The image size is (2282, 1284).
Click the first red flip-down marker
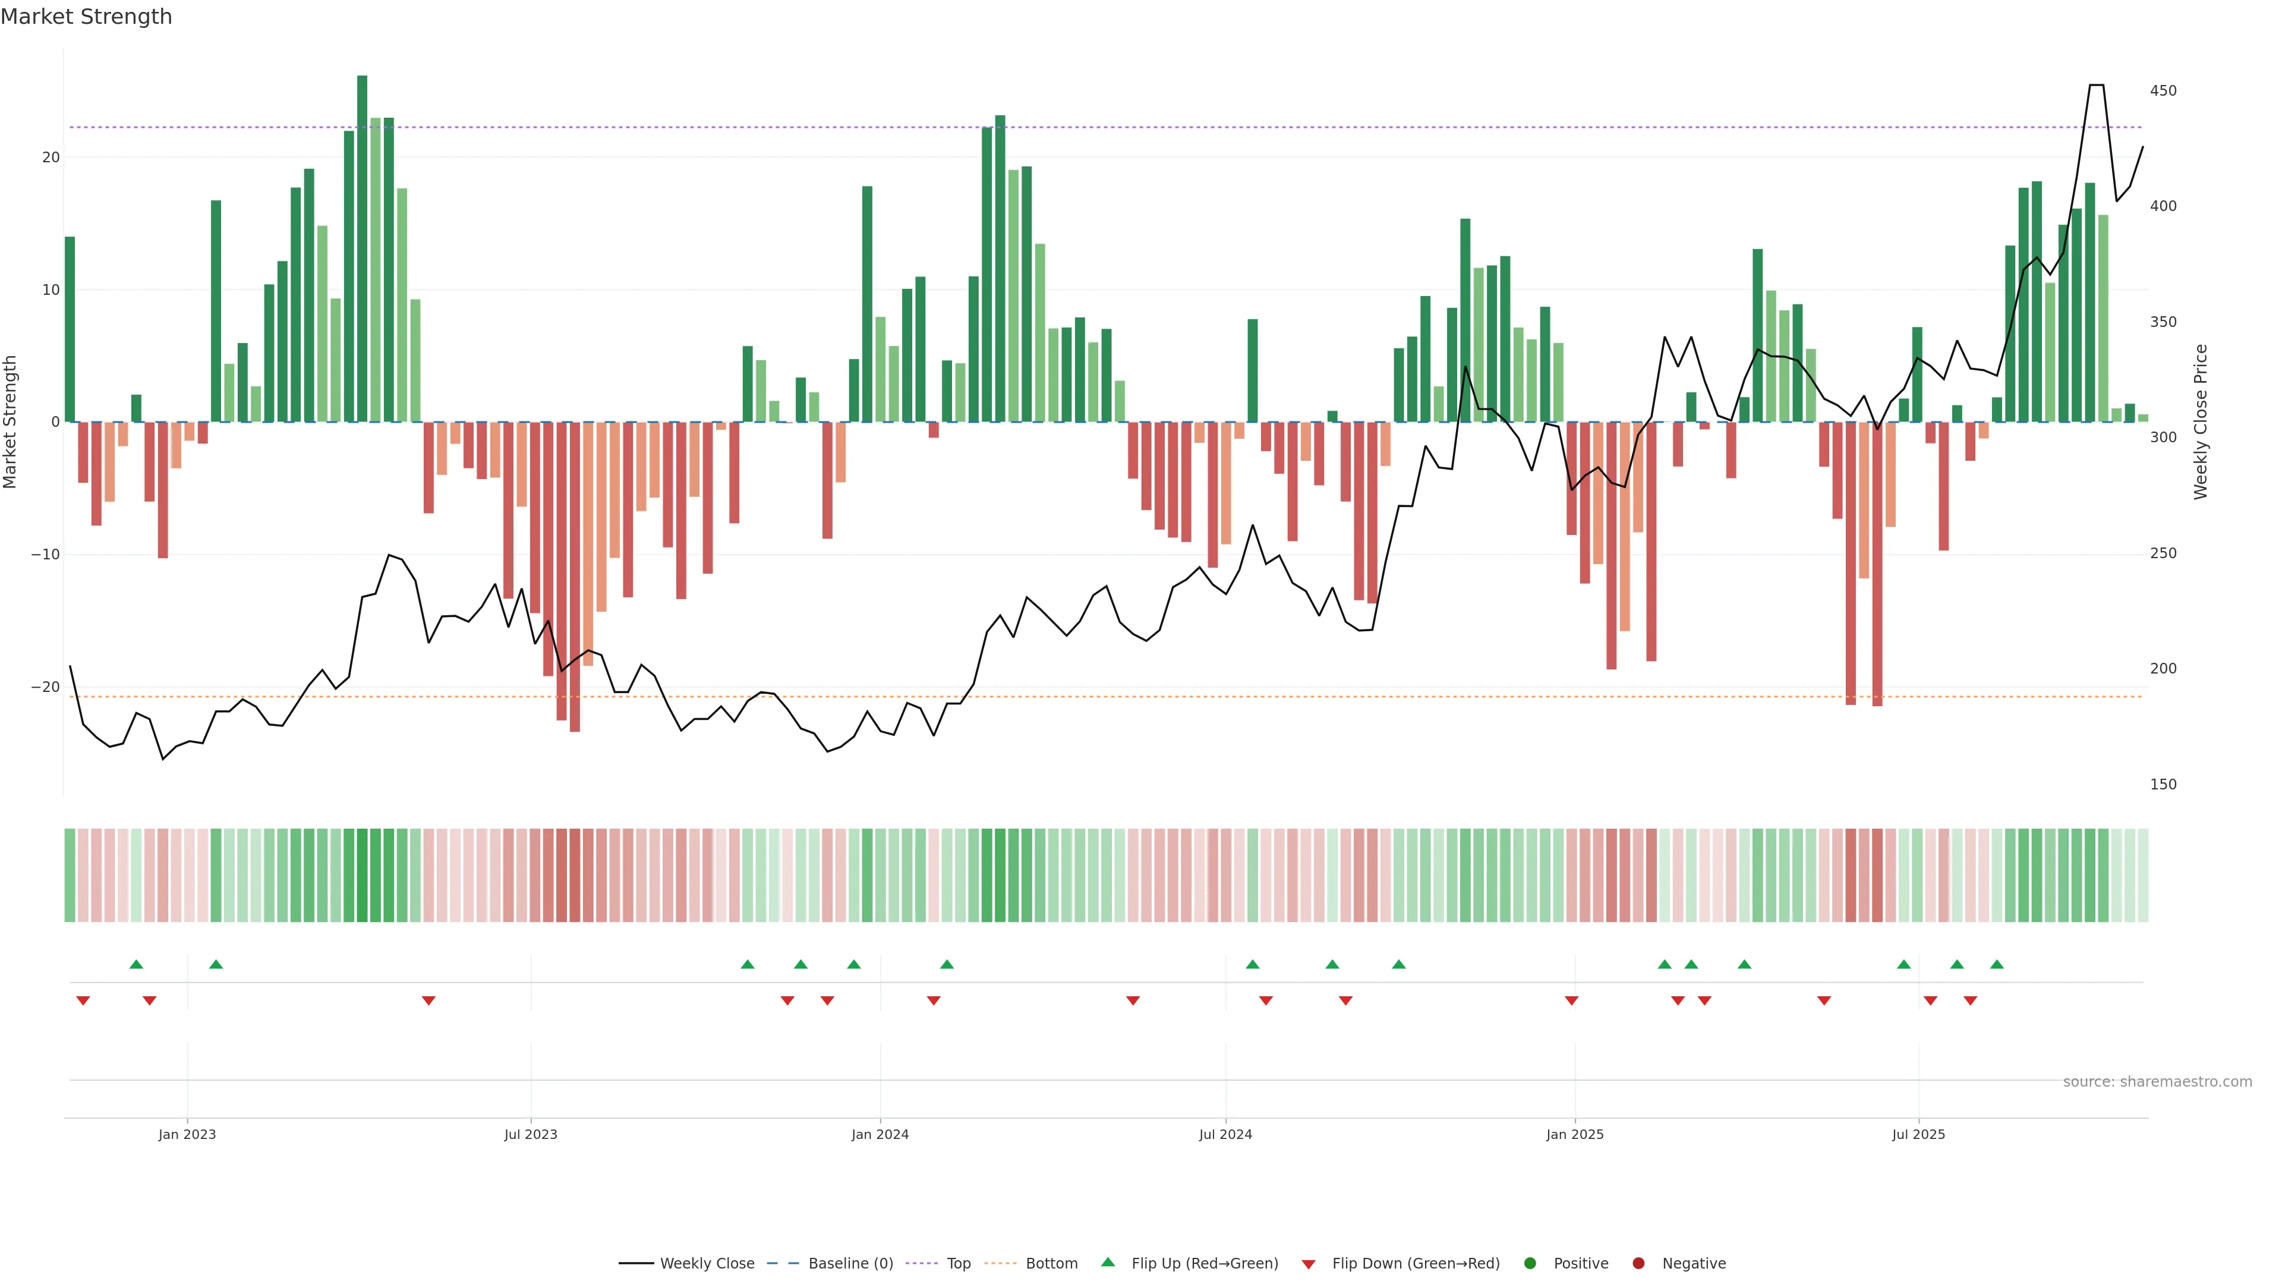(83, 1000)
